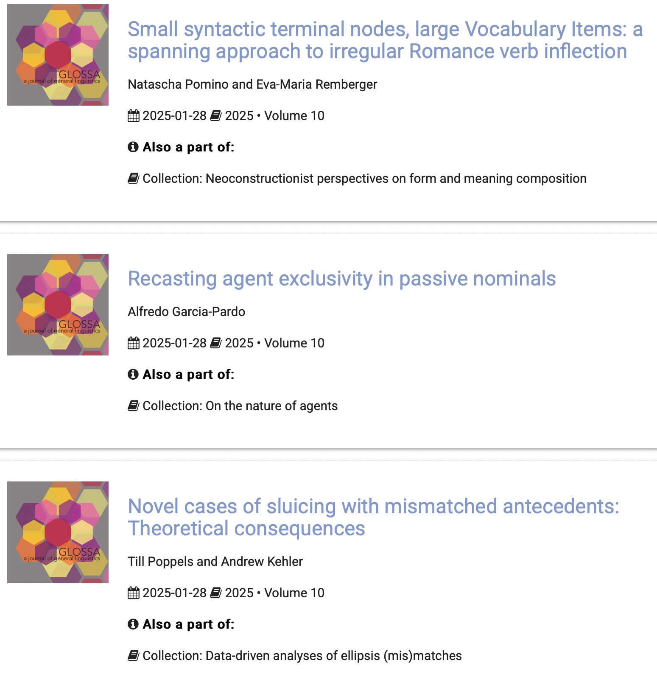Click the calendar icon on the Garcia-Pardo article
The image size is (657, 677).
click(x=133, y=343)
